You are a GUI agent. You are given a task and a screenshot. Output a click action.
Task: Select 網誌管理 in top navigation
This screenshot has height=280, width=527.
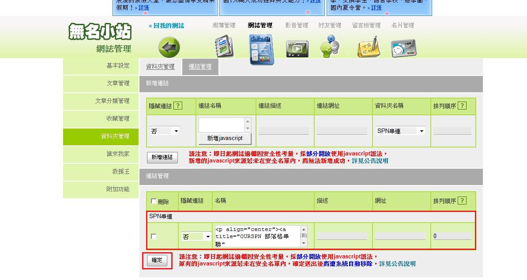click(260, 25)
